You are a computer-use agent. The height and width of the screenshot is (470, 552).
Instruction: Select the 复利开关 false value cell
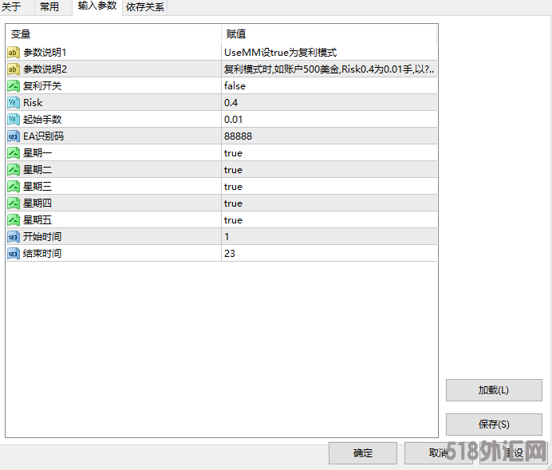[329, 86]
